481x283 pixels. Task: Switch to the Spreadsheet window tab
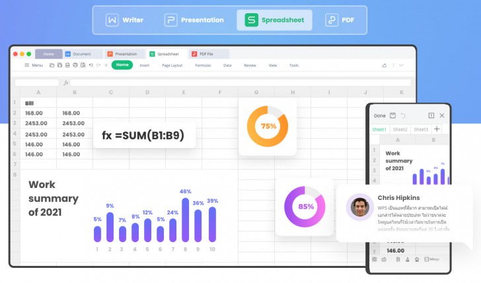click(167, 54)
